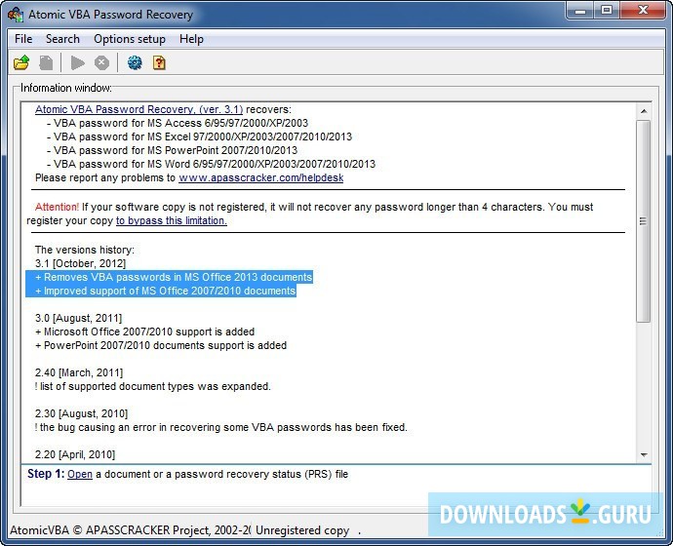Minimize the Atomic VBA Password Recovery window
Image resolution: width=673 pixels, height=546 pixels.
coord(580,11)
